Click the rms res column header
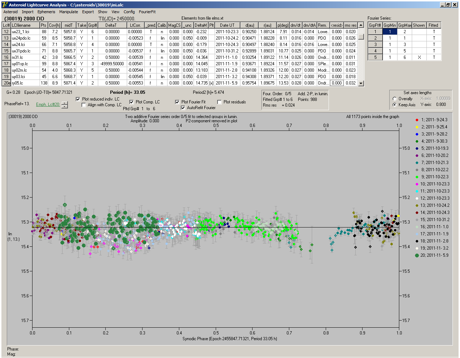This screenshot has width=460, height=358. pos(351,25)
